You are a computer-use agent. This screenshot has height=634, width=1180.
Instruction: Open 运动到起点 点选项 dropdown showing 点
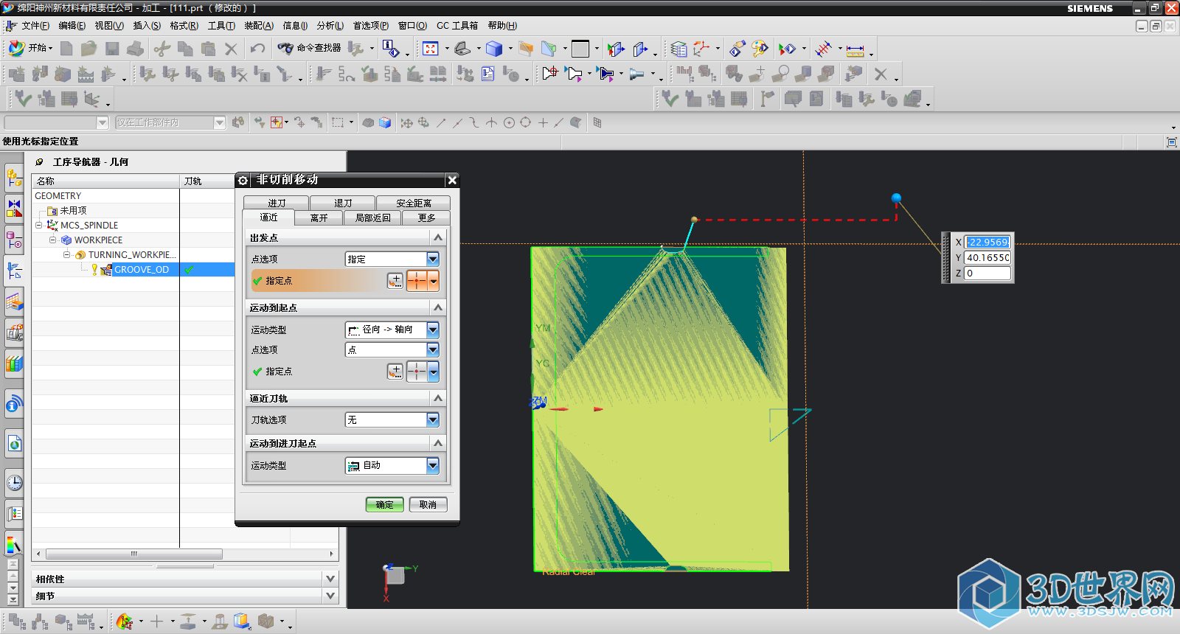pyautogui.click(x=392, y=349)
